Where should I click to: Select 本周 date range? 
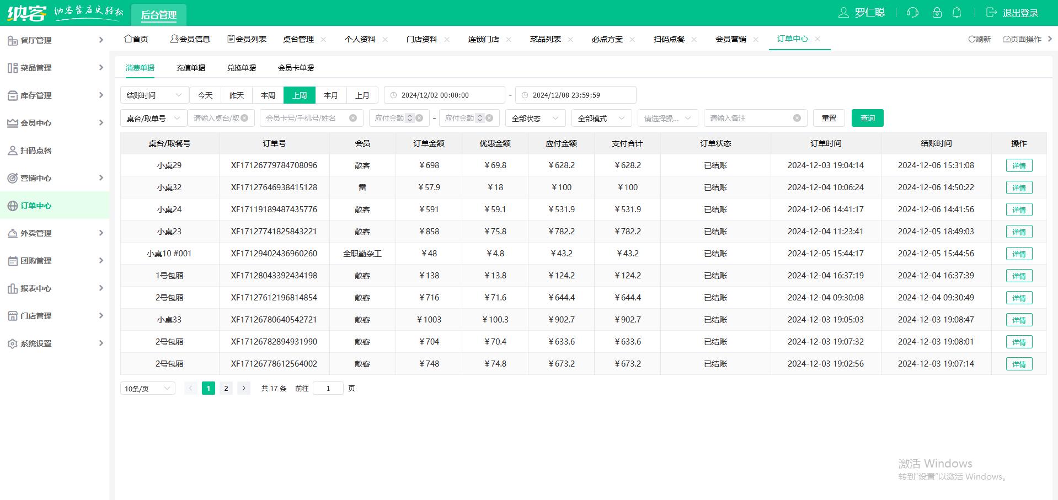pos(268,95)
